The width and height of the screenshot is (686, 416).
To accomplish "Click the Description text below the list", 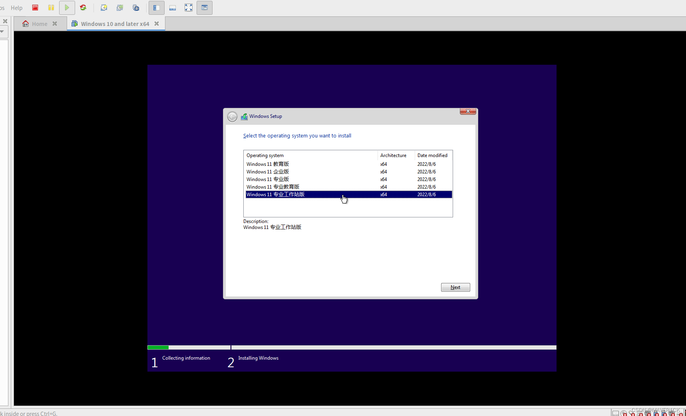I will tap(272, 227).
